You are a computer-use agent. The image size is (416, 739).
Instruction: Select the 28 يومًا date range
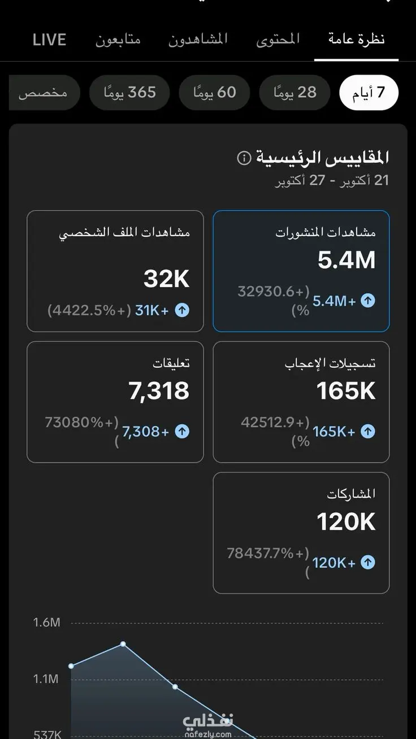point(294,92)
